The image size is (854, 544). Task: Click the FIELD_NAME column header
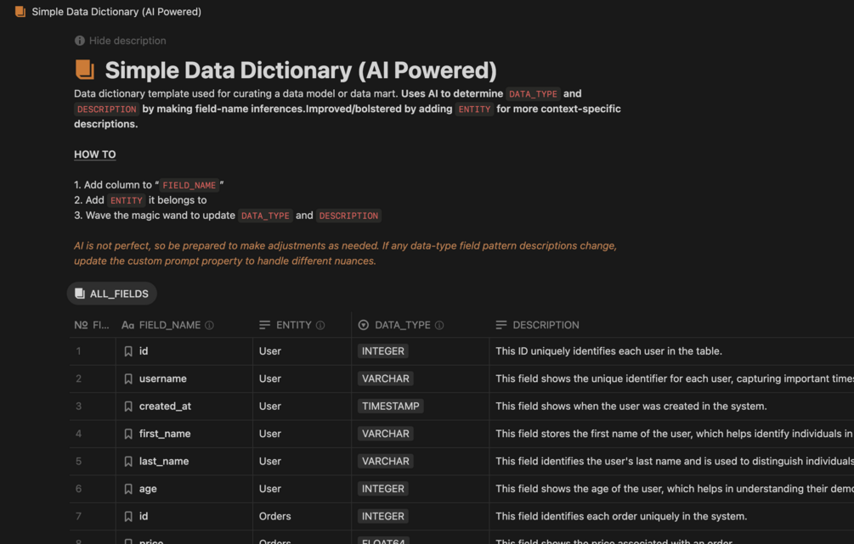point(169,325)
